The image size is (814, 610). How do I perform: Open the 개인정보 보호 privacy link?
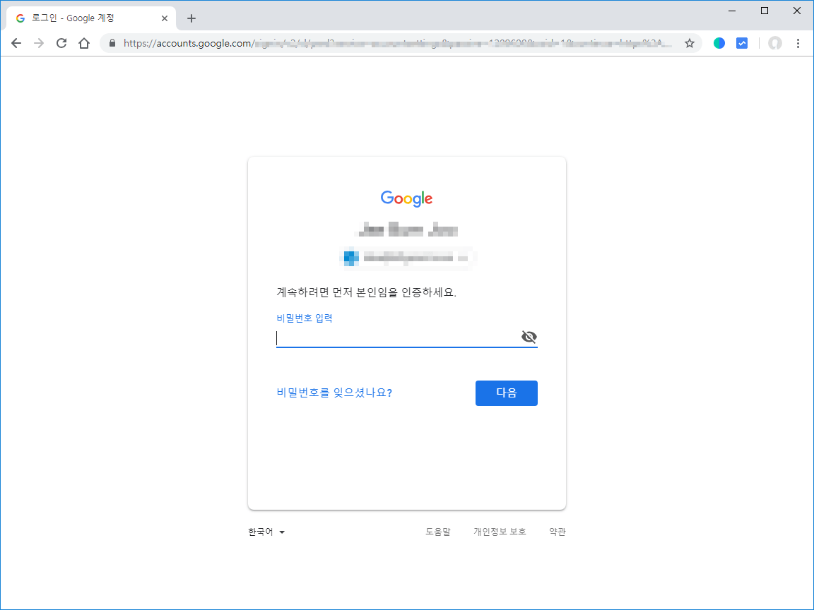point(500,532)
